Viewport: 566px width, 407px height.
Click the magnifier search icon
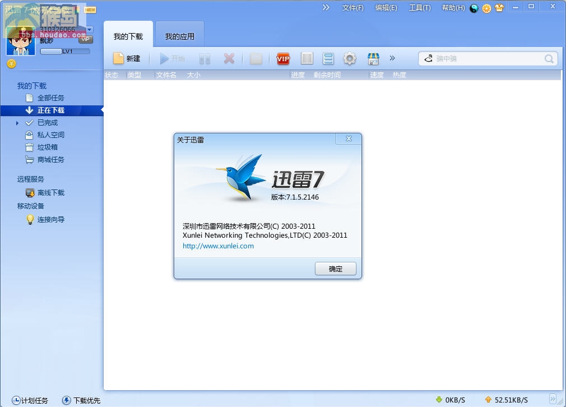[x=549, y=58]
